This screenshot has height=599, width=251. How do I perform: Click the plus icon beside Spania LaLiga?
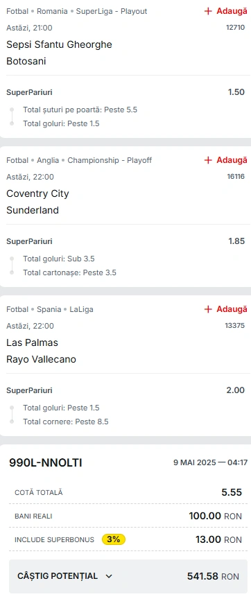pyautogui.click(x=208, y=309)
